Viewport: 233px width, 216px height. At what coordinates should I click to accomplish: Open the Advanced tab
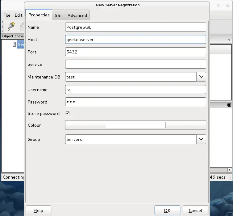click(77, 15)
